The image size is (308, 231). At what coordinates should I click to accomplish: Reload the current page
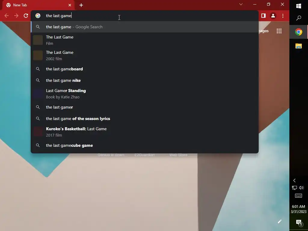point(26,16)
